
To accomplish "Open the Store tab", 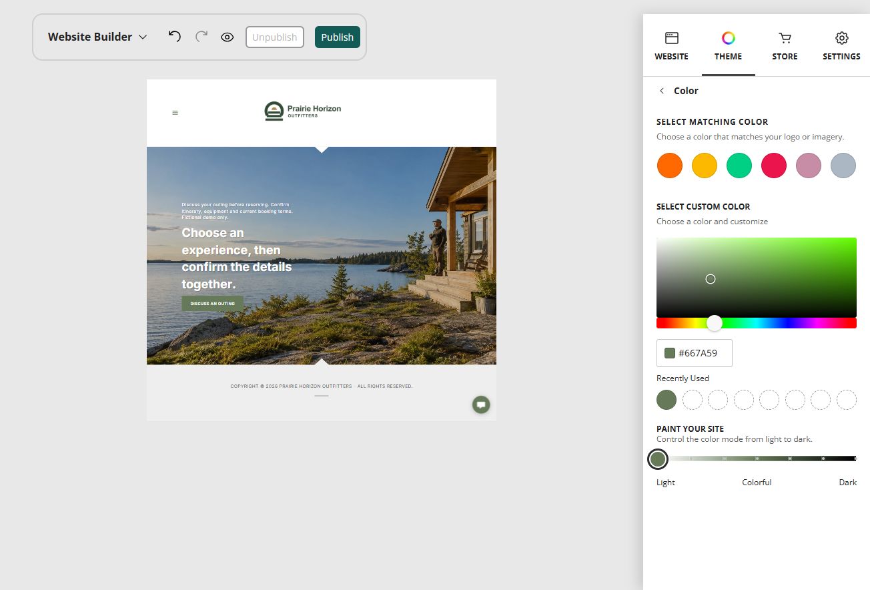I will [x=785, y=46].
